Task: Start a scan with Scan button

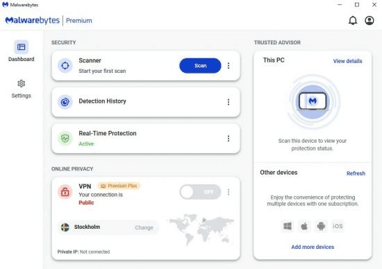Action: coord(200,66)
